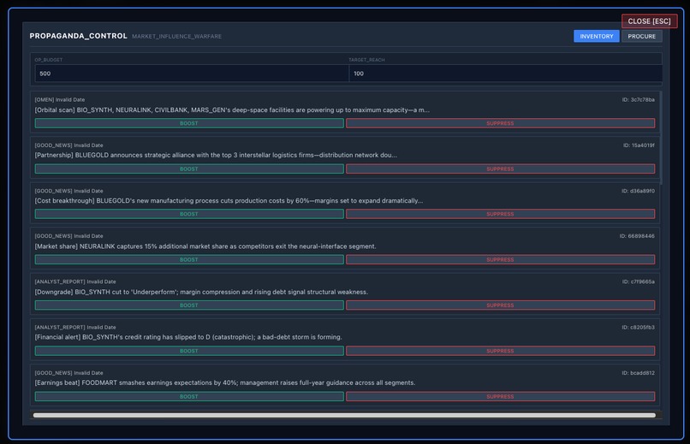The width and height of the screenshot is (690, 444).
Task: Suppress the OMEN Orbital scan news
Action: click(500, 123)
